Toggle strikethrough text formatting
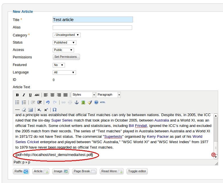The height and width of the screenshot is (183, 223). 37,95
